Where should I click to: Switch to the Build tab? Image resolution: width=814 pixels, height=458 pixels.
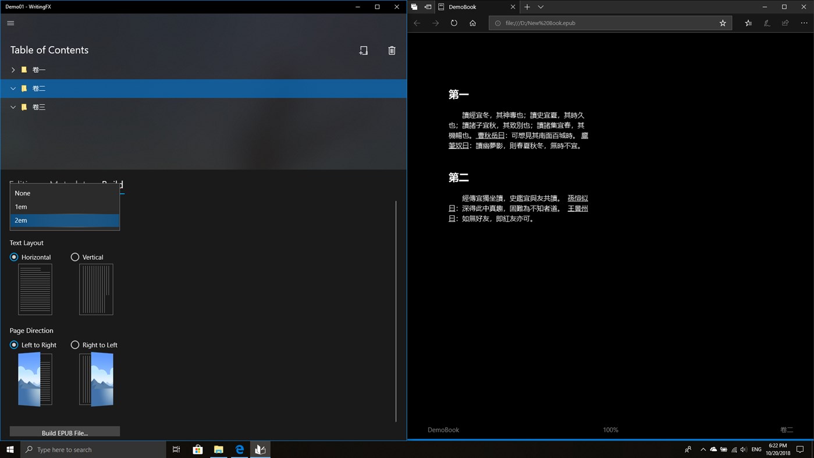(x=113, y=185)
